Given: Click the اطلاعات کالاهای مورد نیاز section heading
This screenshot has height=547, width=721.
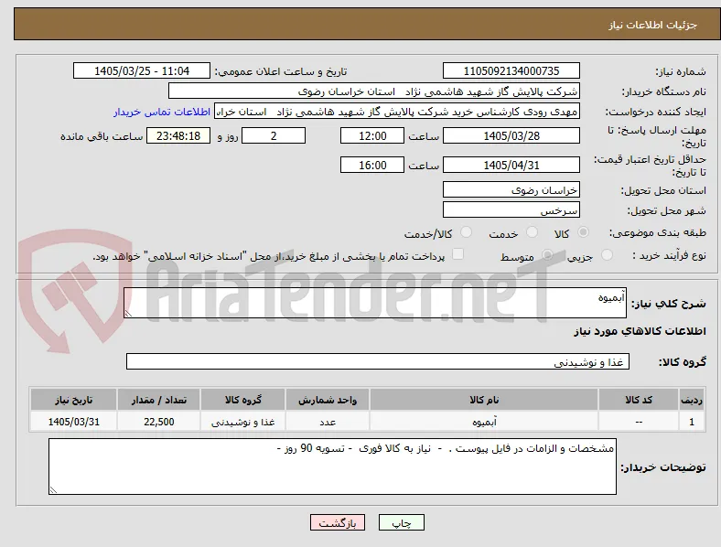Looking at the screenshot, I should pyautogui.click(x=640, y=331).
